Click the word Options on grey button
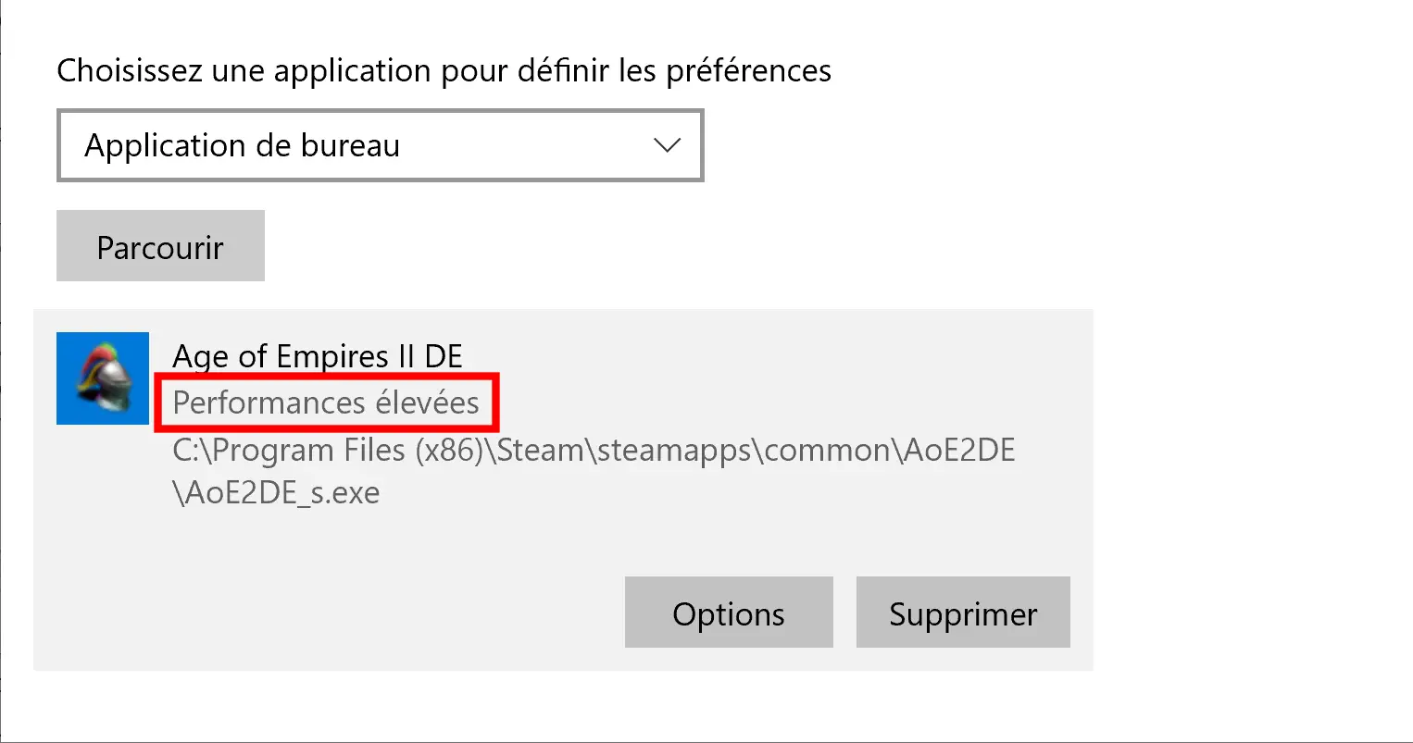This screenshot has height=743, width=1413. click(729, 614)
